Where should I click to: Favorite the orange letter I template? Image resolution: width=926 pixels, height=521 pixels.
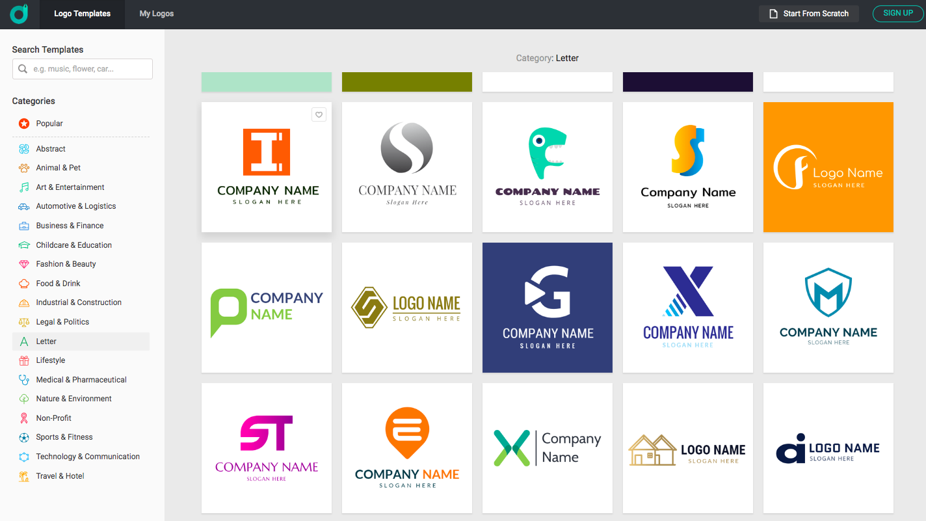(x=319, y=114)
